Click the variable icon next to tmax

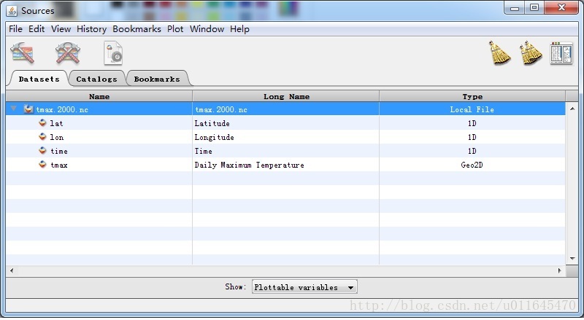42,164
